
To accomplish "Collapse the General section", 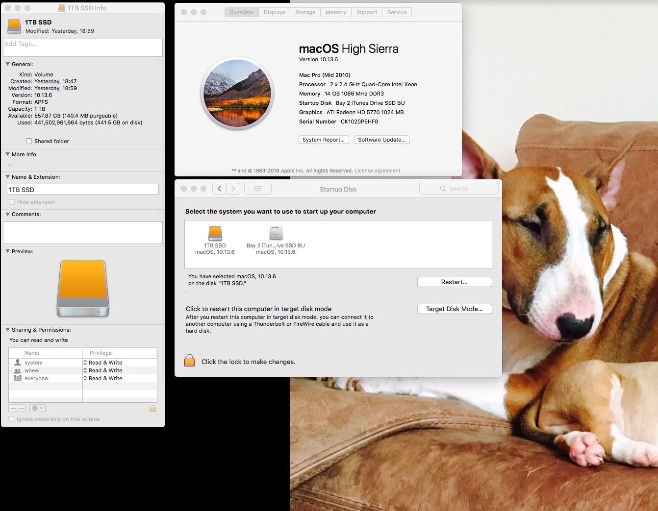I will pos(7,64).
